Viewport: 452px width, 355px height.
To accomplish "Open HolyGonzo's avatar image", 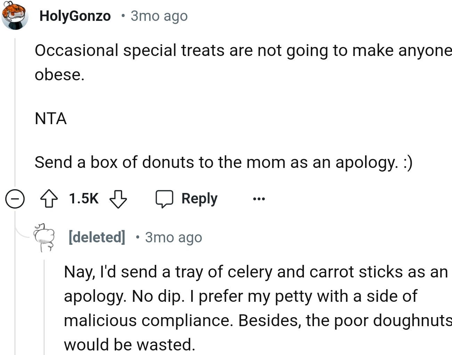I will pos(15,16).
